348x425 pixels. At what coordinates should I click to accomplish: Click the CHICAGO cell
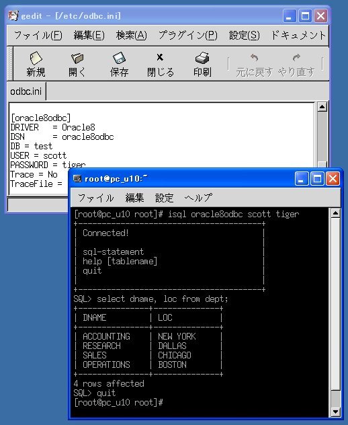(x=175, y=355)
